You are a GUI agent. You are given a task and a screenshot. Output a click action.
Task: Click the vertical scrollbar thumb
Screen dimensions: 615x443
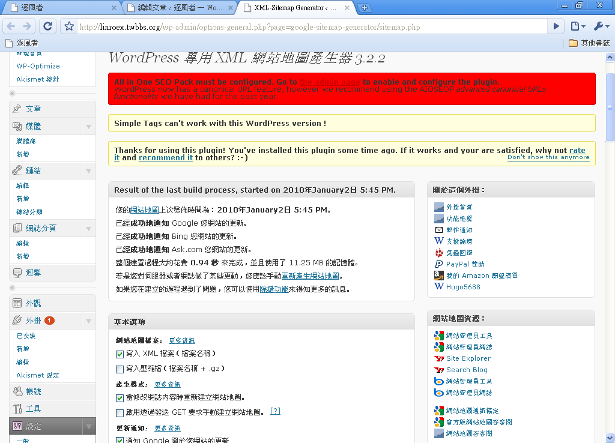click(610, 107)
